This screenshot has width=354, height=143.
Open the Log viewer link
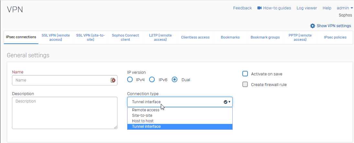click(x=307, y=8)
